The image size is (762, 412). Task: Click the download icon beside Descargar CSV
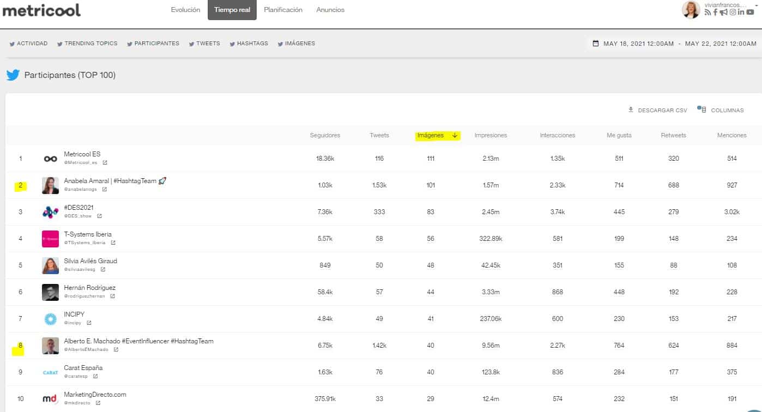click(631, 110)
